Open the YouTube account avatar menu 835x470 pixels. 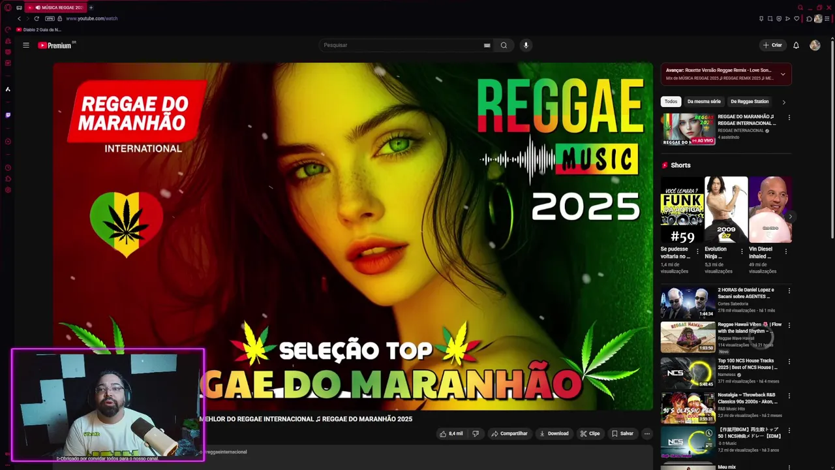click(815, 45)
